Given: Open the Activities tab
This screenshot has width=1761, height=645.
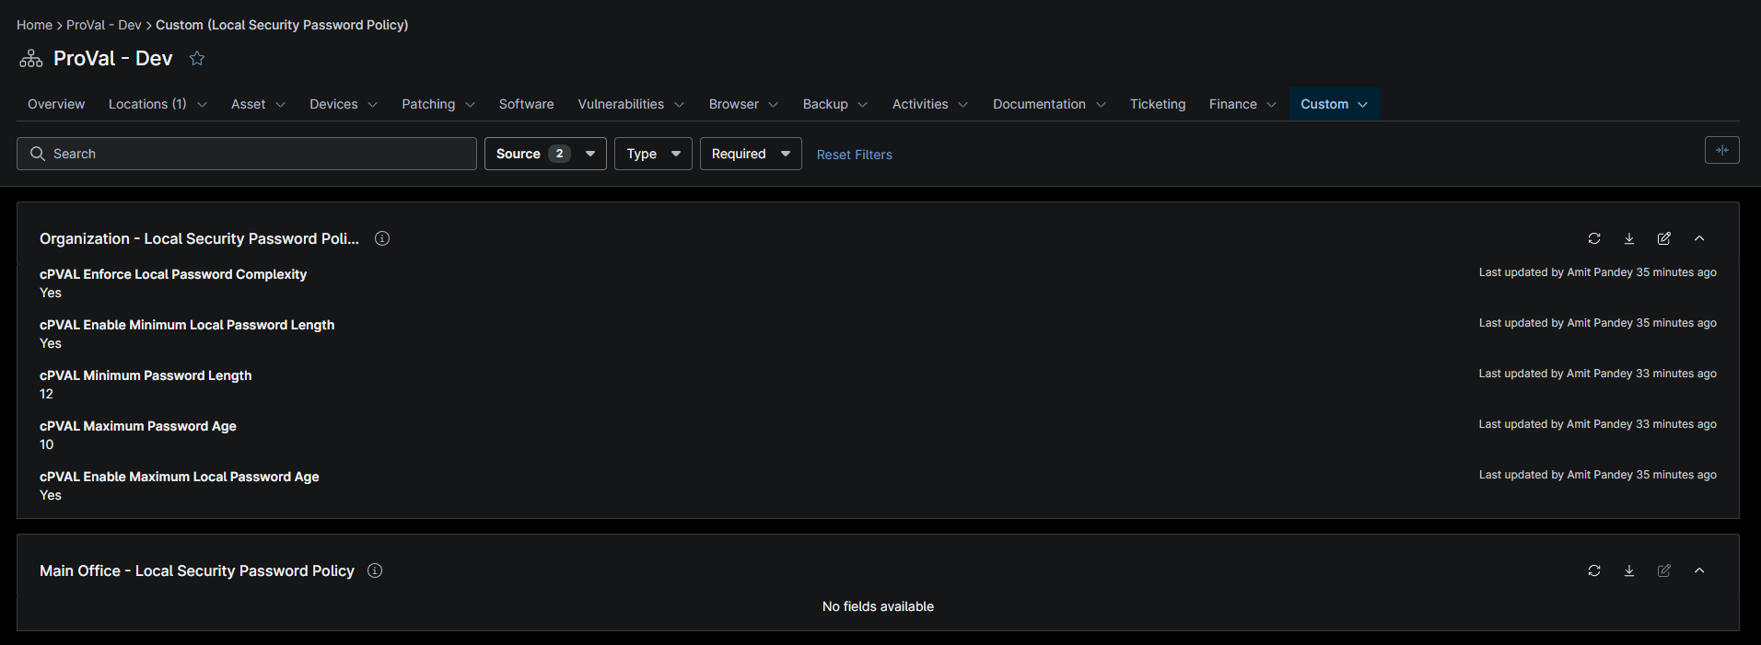Looking at the screenshot, I should (930, 104).
